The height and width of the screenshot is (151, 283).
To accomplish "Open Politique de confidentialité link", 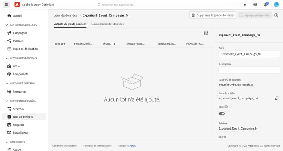I will coord(97,146).
